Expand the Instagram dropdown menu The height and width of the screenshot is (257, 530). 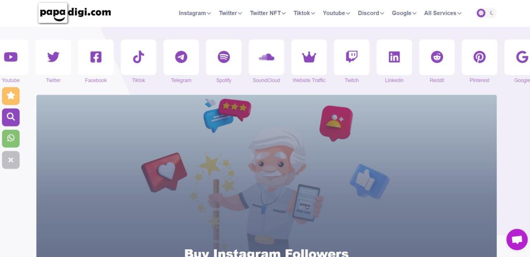pos(195,13)
